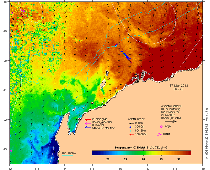Screen dimensions: 210x170
Task: Click the magenta drifter symbol in legend
Action: pyautogui.click(x=159, y=134)
